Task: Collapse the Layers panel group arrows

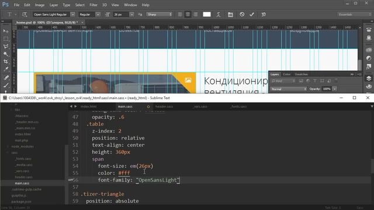Action: [x=352, y=74]
